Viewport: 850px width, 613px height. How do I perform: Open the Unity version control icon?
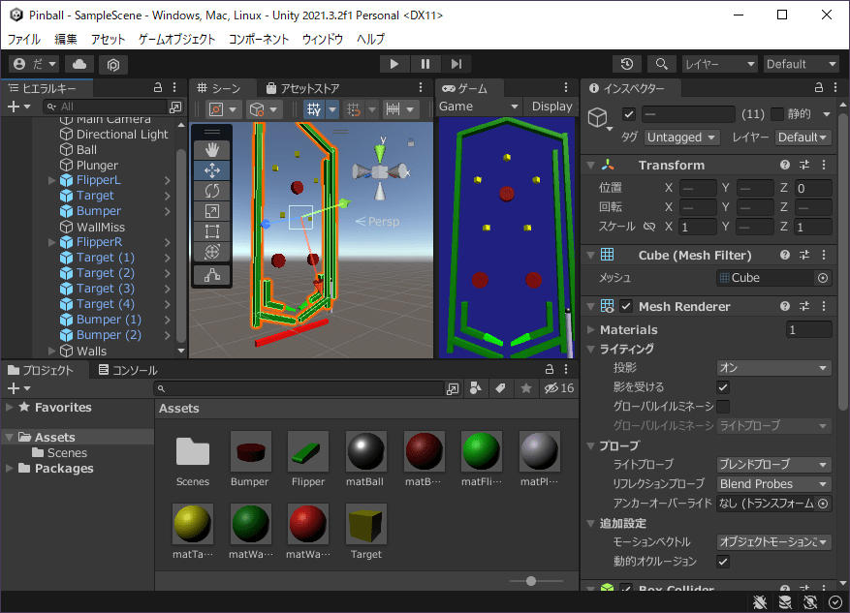coord(113,64)
